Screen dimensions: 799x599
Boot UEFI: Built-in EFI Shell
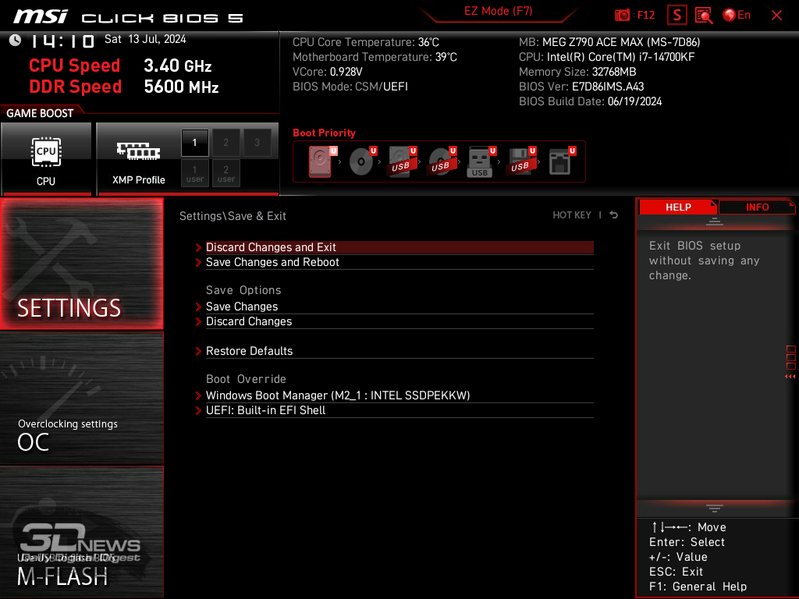click(x=399, y=410)
